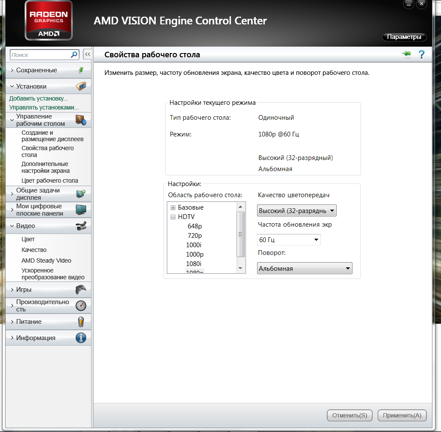The height and width of the screenshot is (432, 441).
Task: Expand the Производительность section
Action: pos(12,305)
